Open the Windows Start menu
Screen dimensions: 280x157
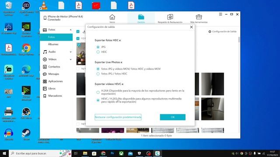pyautogui.click(x=4, y=153)
